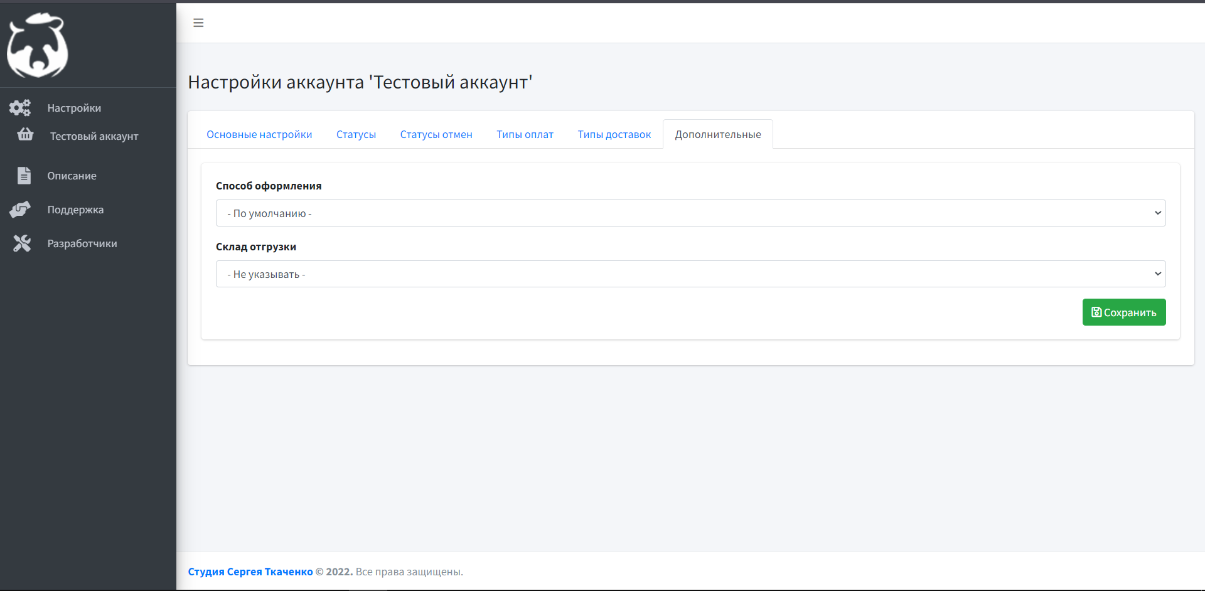This screenshot has height=591, width=1205.
Task: Click the bear logo in sidebar
Action: 37,45
